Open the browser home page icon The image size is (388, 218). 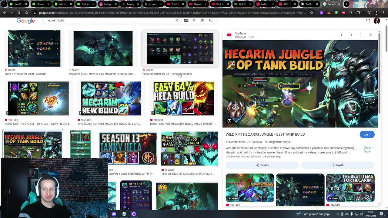[26, 13]
